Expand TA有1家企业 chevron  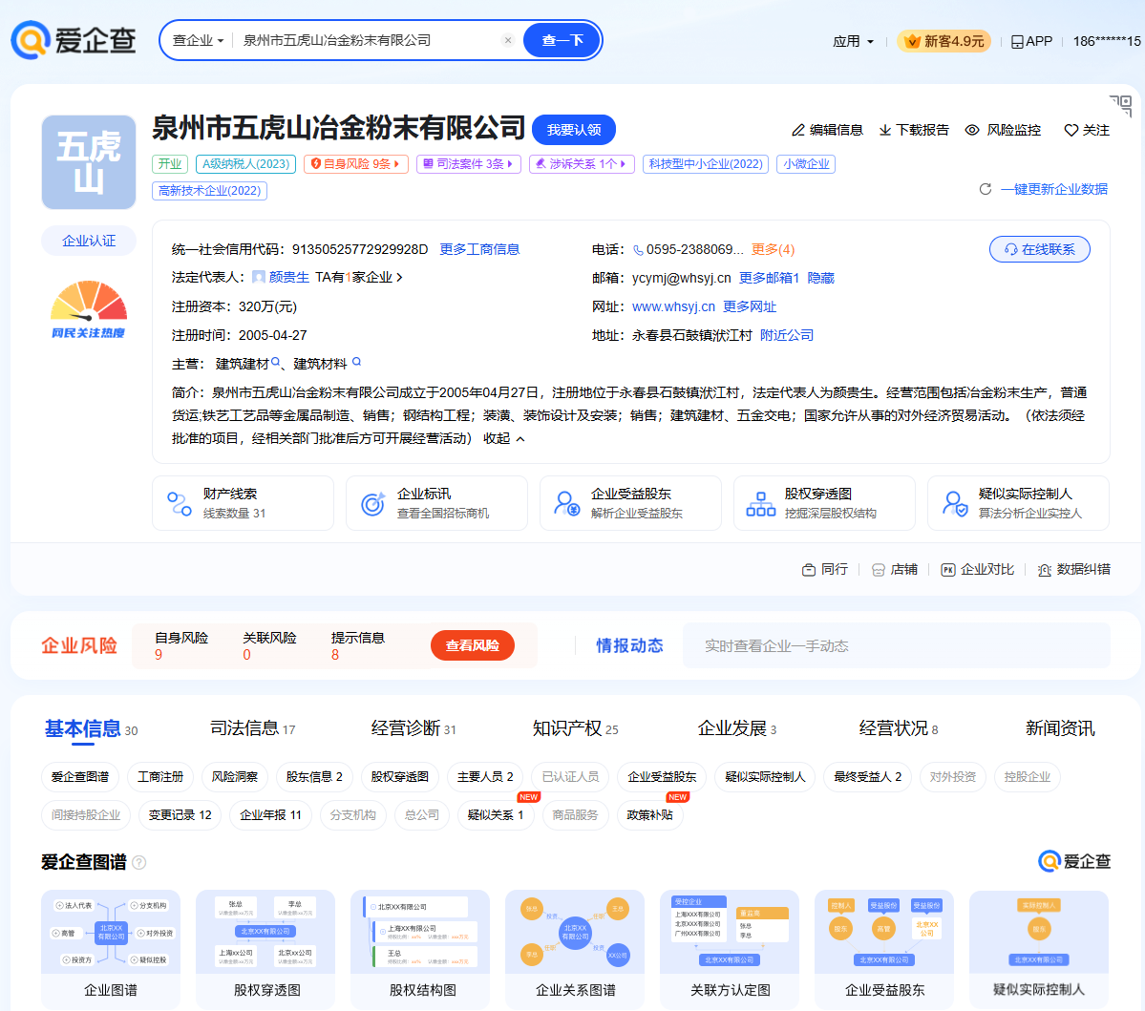[399, 278]
